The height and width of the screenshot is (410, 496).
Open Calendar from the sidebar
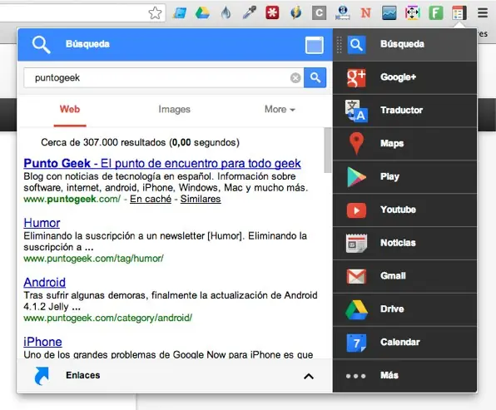tap(405, 343)
